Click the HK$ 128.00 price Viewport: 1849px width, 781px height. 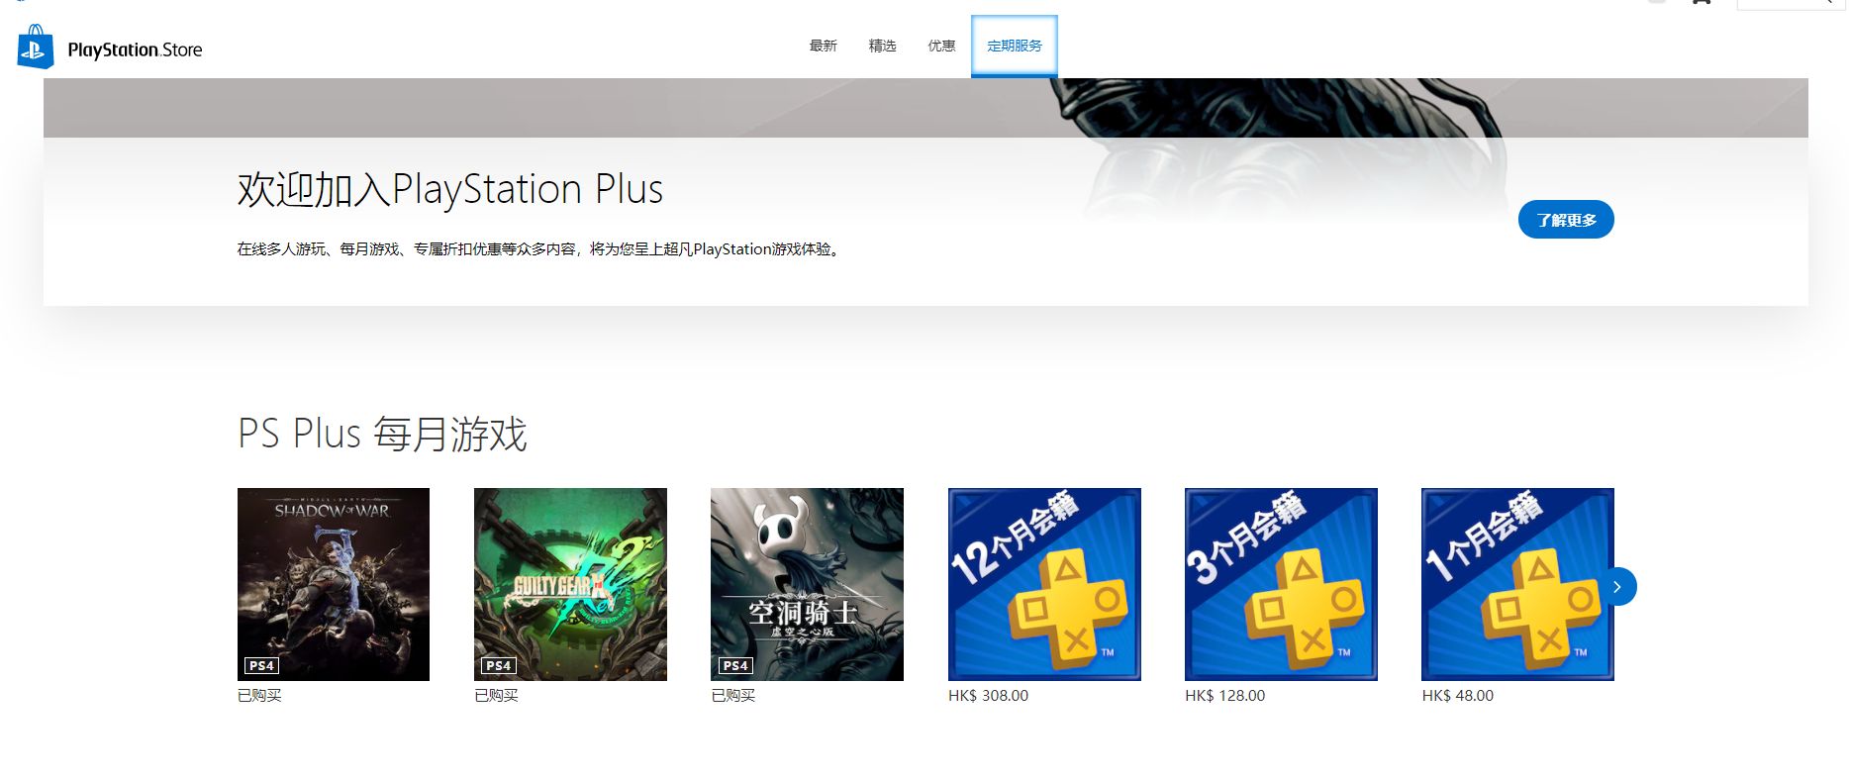(x=1224, y=696)
